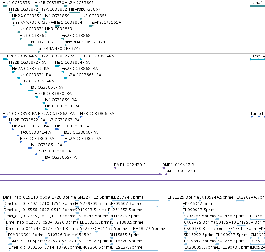Click transcript His2A:CG33865-RA
Screen dimensions: 265x252
(x=83, y=75)
